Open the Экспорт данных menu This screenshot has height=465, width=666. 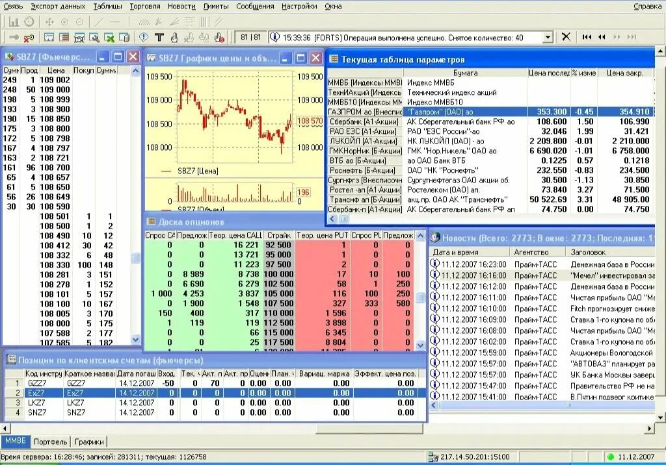(x=58, y=6)
